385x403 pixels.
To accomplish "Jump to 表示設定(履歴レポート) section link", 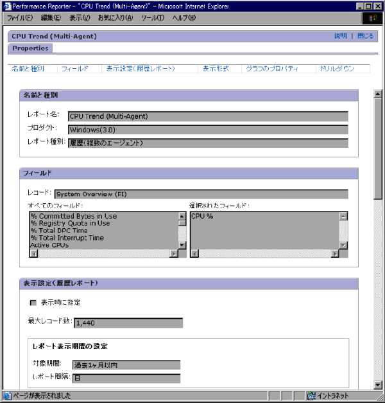I will coord(141,69).
